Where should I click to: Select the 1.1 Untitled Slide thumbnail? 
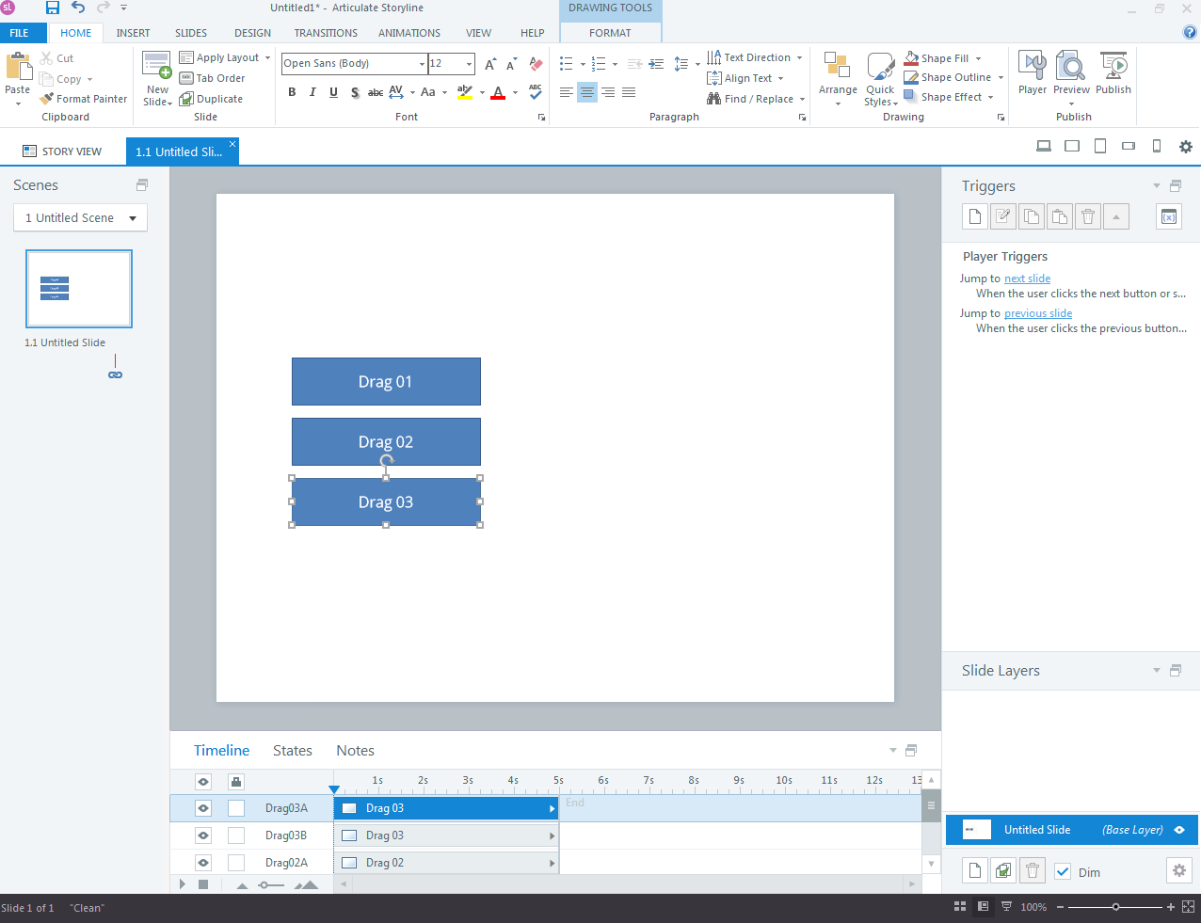pyautogui.click(x=79, y=289)
